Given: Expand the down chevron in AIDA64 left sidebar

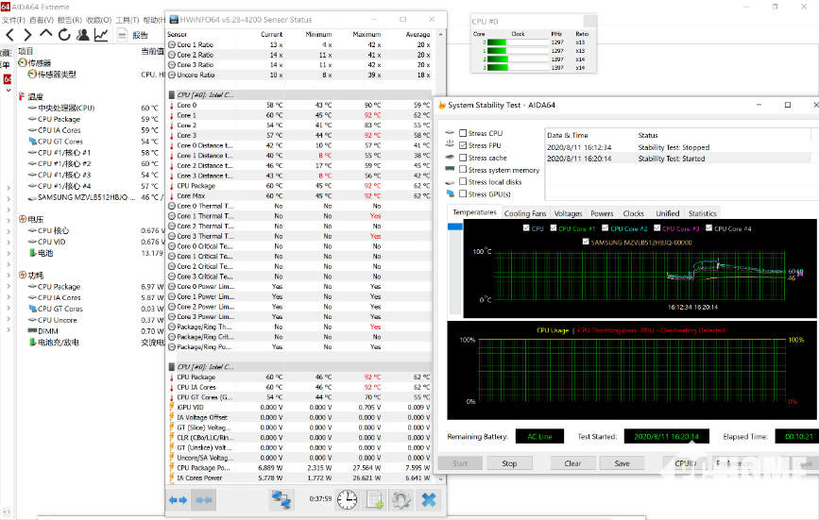Looking at the screenshot, I should [x=9, y=91].
